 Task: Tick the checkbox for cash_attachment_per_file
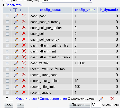point(7,46)
